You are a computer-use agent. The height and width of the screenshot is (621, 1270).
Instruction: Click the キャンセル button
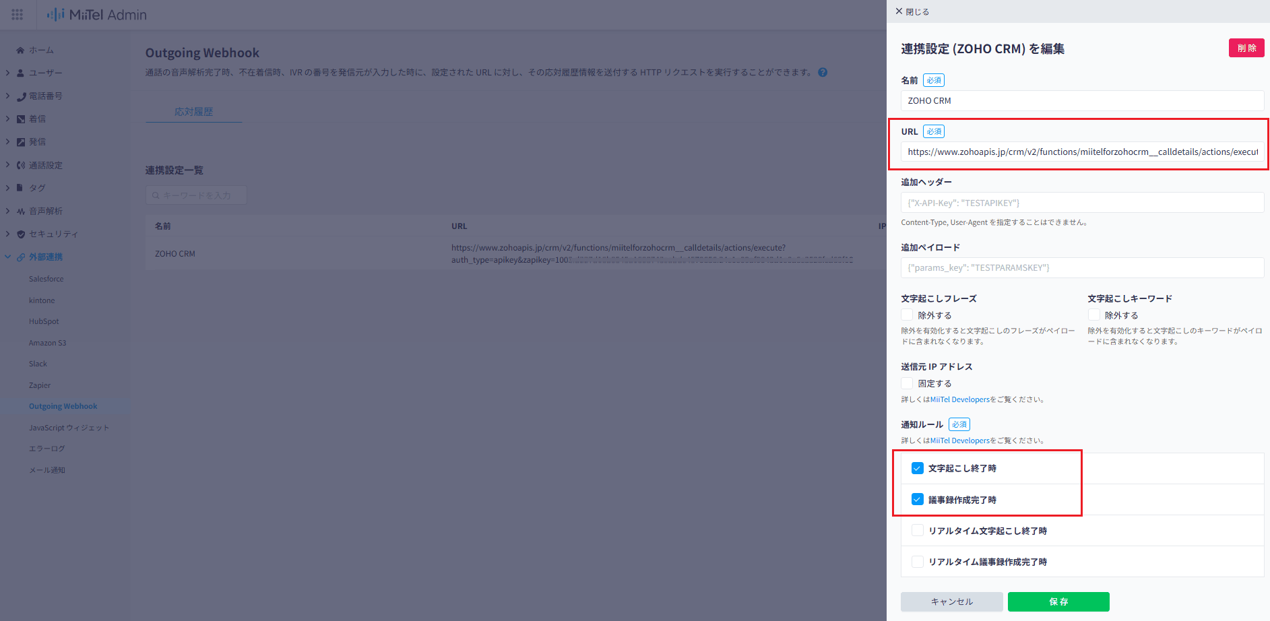tap(952, 601)
